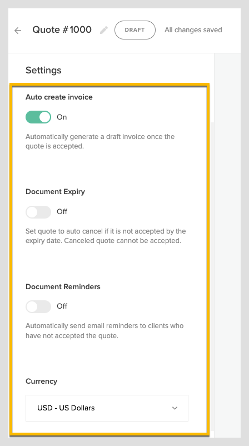Click the Quote #1000 title

pyautogui.click(x=62, y=29)
